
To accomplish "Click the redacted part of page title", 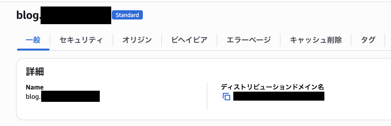I will (76, 15).
